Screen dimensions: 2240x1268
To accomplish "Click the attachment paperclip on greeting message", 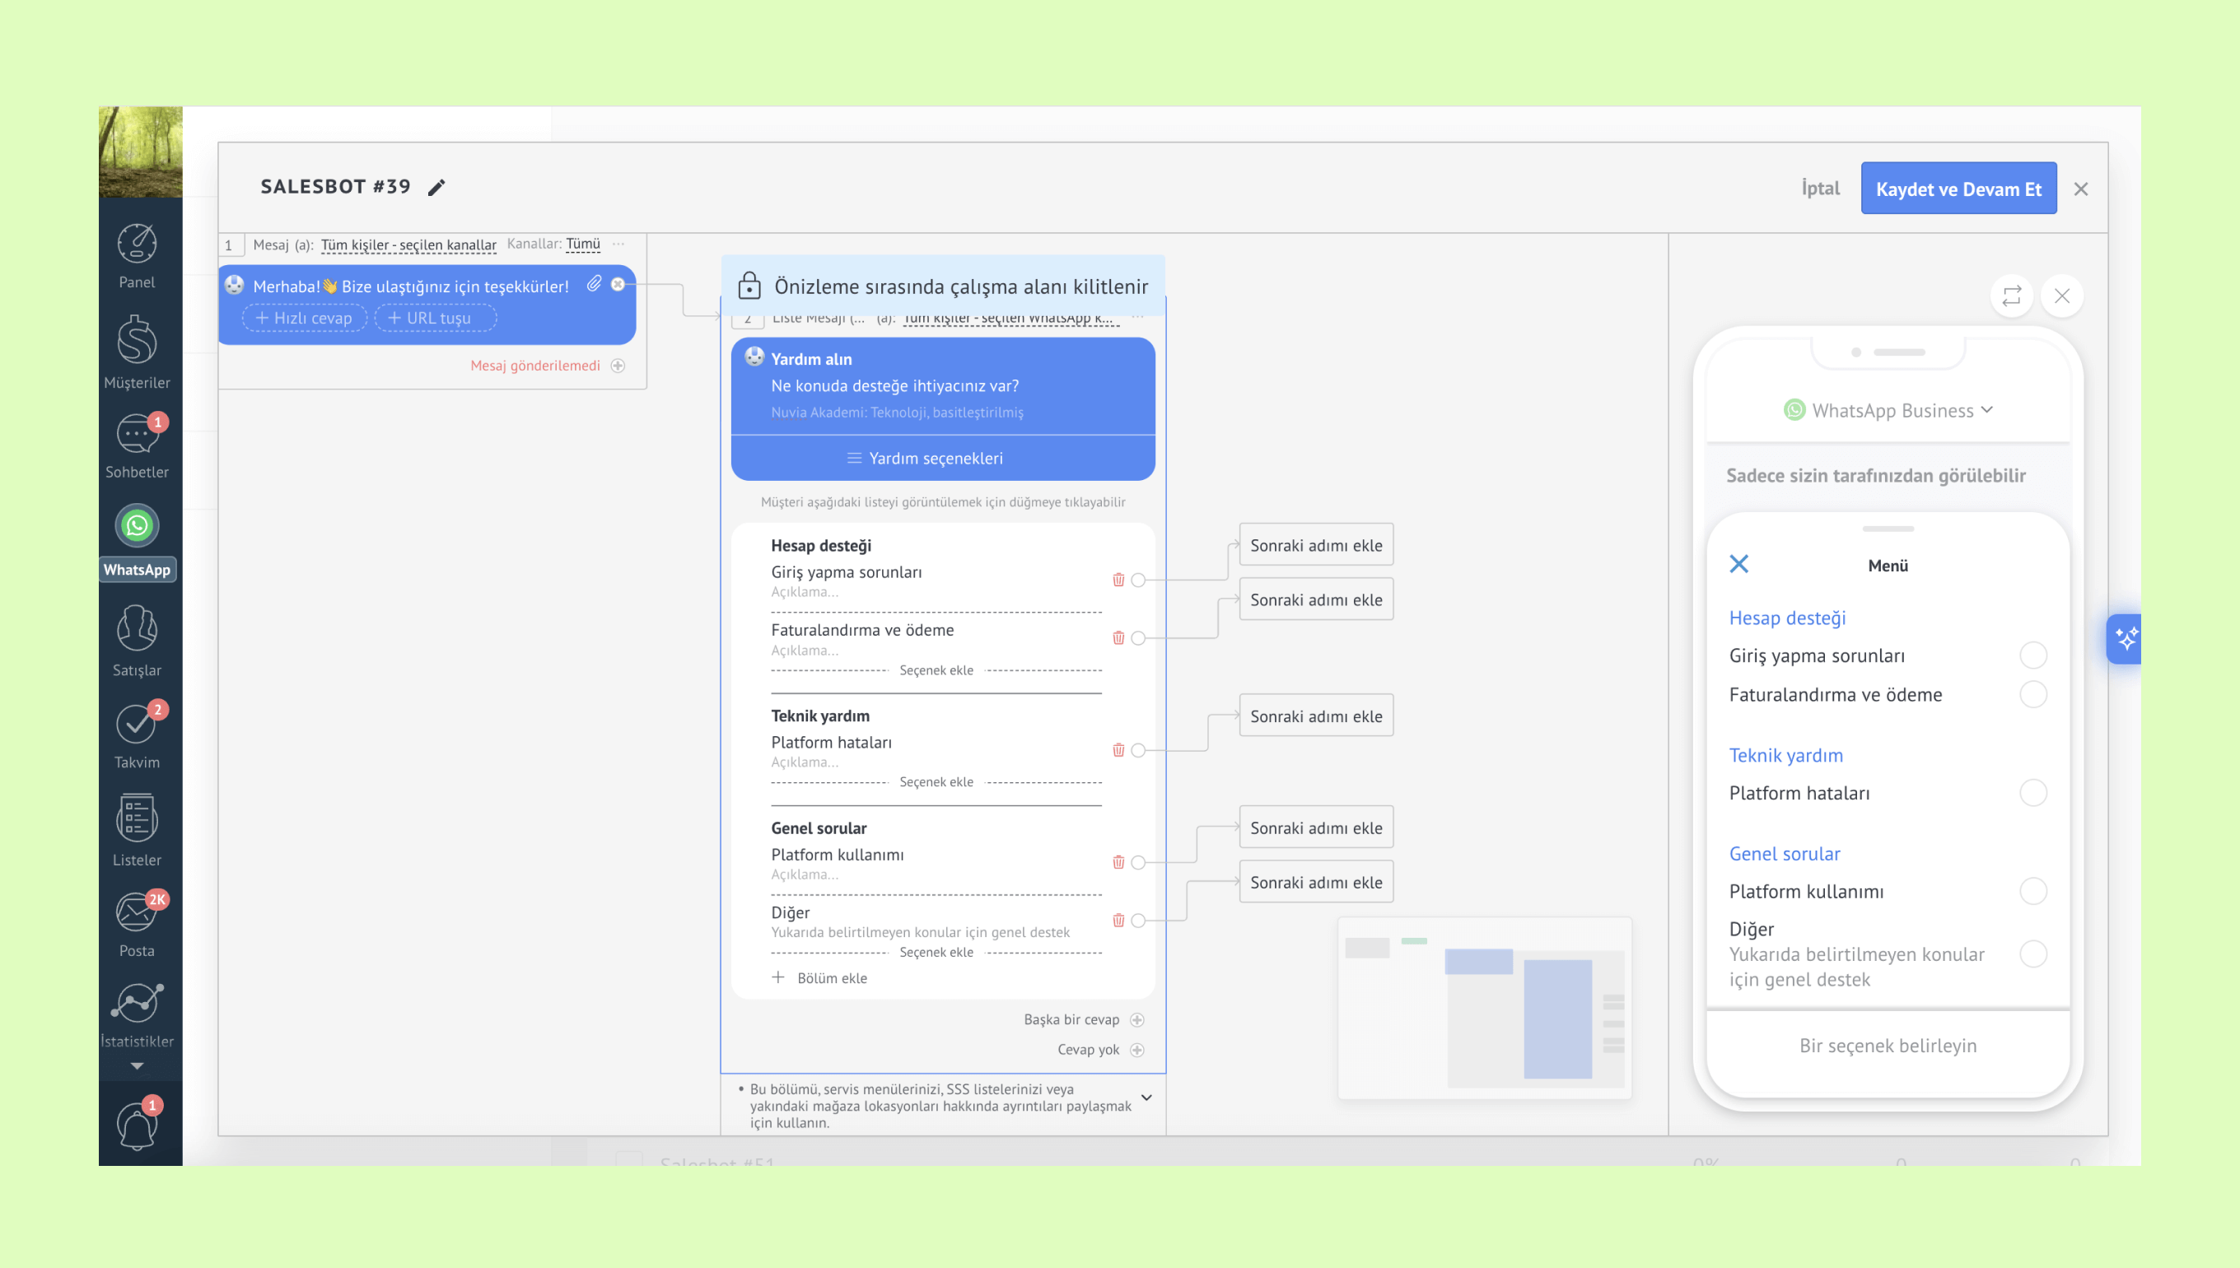I will coord(594,284).
